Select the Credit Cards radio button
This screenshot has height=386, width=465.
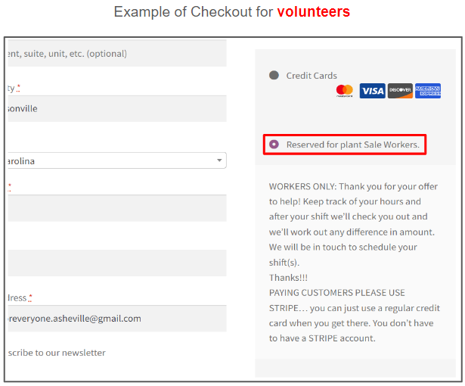point(274,75)
